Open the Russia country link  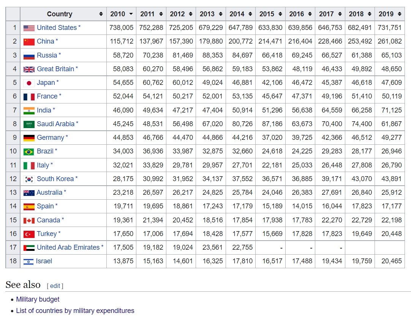coord(47,55)
